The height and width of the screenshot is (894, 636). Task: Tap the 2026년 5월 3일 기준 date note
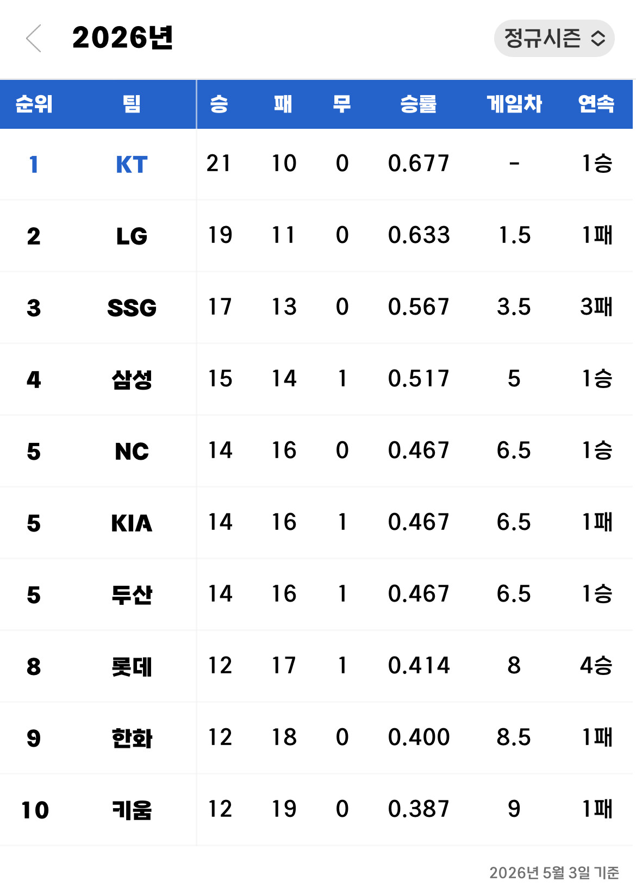click(x=554, y=873)
